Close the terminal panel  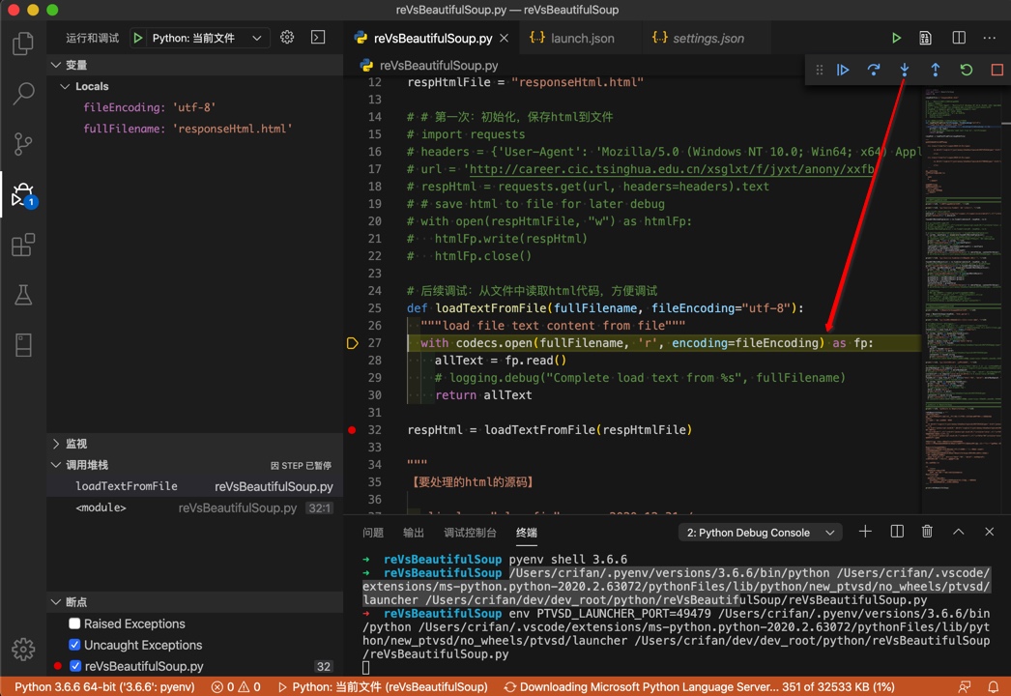coord(990,532)
